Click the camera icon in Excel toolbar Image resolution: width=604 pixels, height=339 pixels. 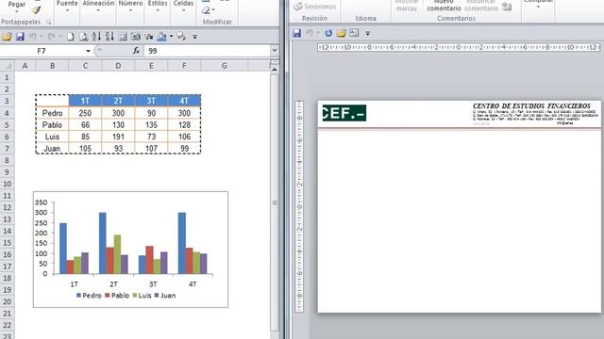[x=136, y=37]
